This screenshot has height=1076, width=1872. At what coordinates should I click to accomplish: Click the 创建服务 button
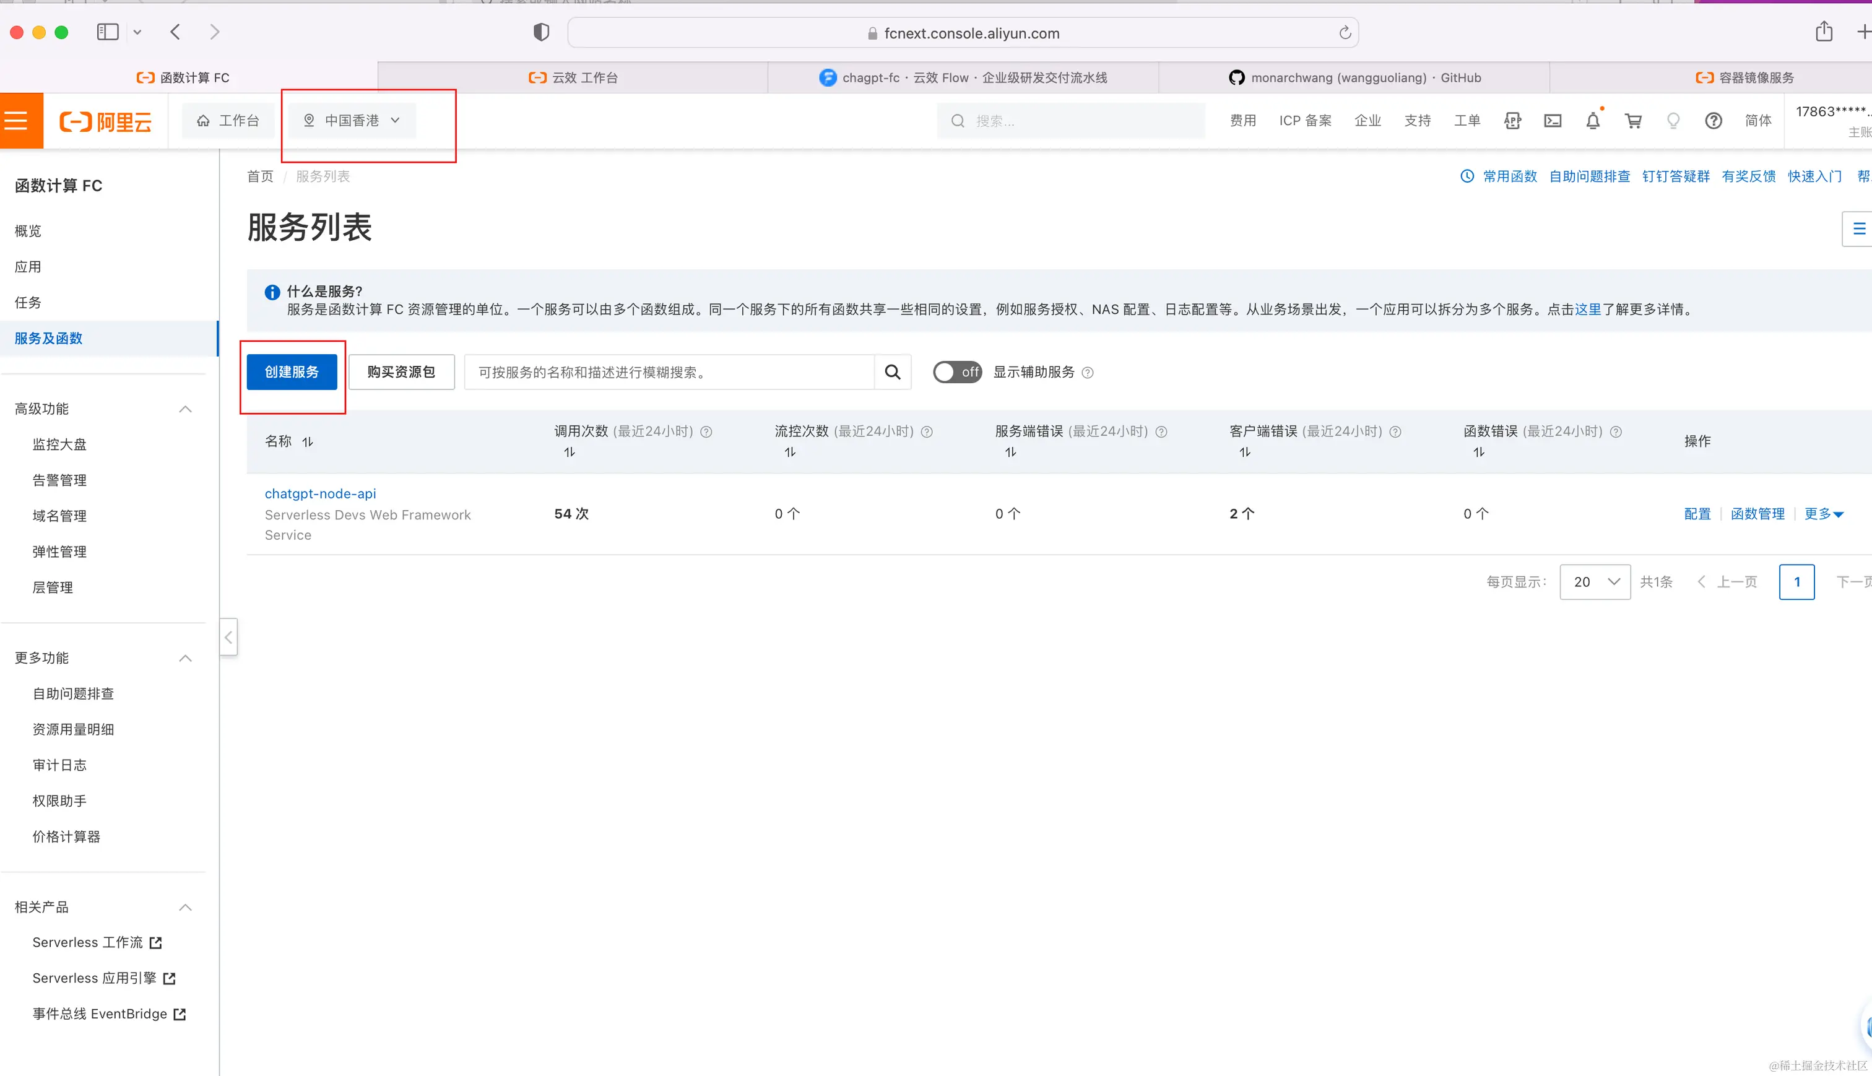pos(292,371)
